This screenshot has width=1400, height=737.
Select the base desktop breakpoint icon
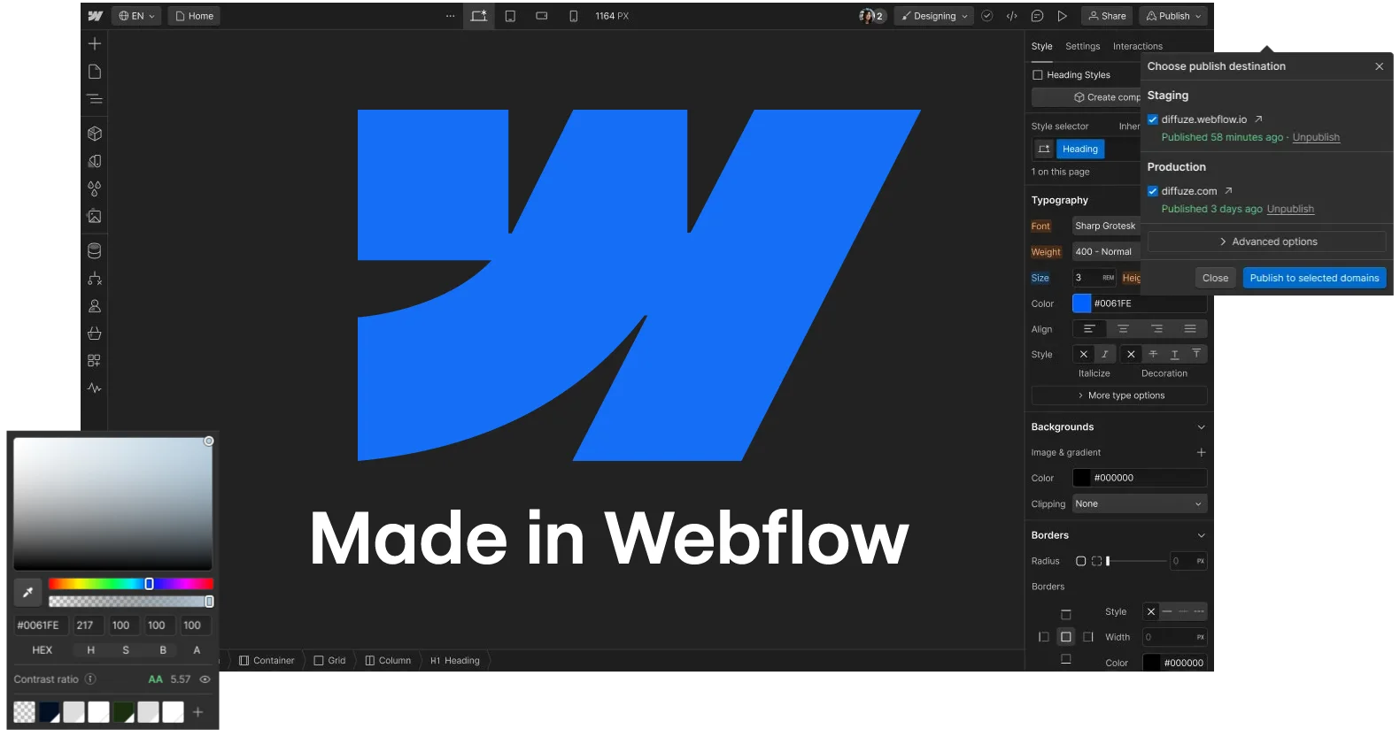[x=479, y=16]
